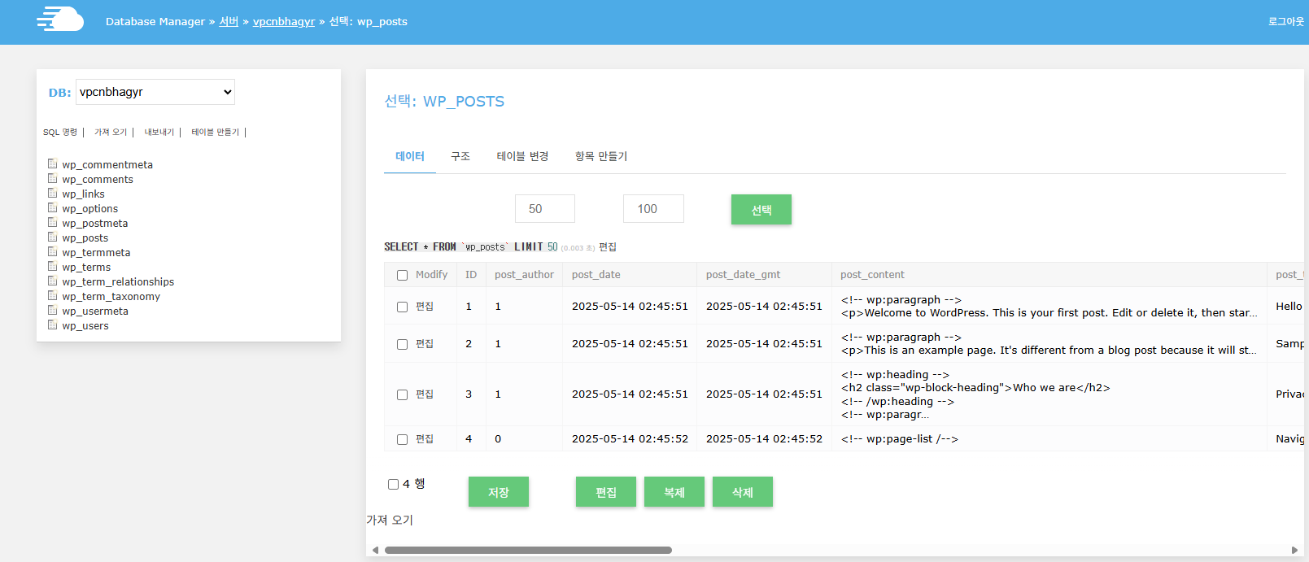
Task: Open the 테이블 변경 tab
Action: tap(523, 156)
